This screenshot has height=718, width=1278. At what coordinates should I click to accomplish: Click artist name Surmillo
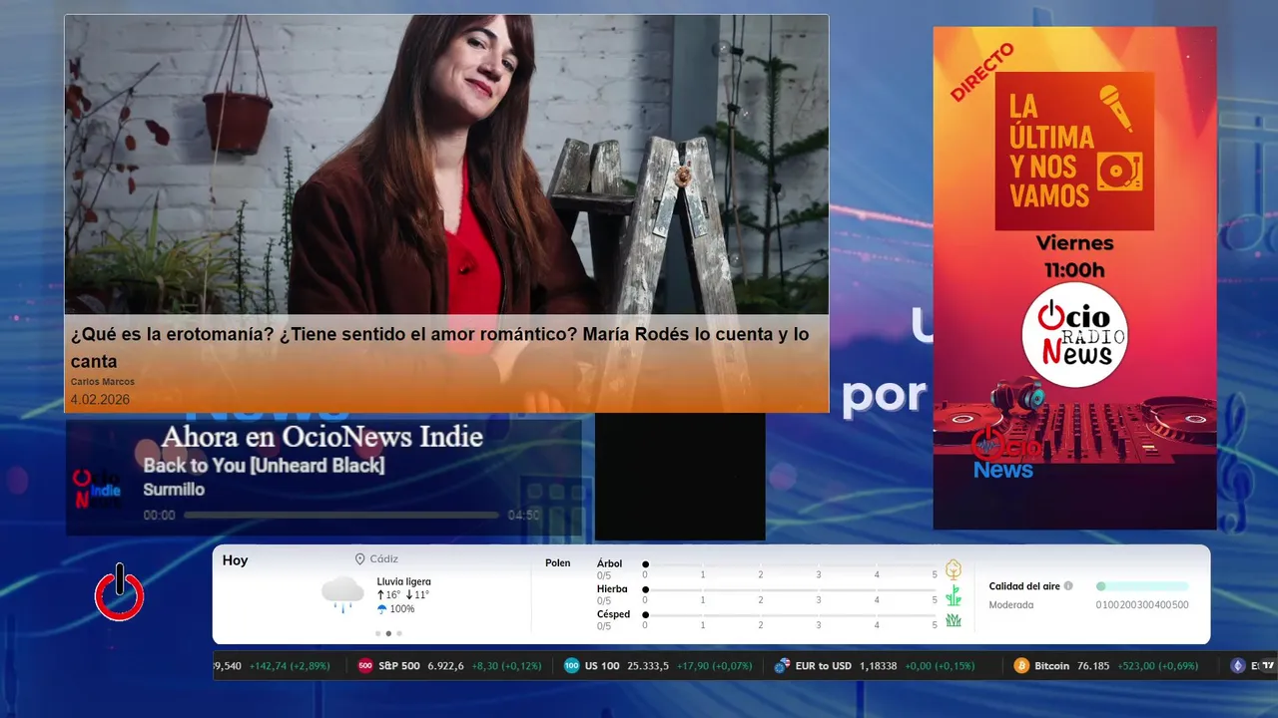(x=174, y=490)
